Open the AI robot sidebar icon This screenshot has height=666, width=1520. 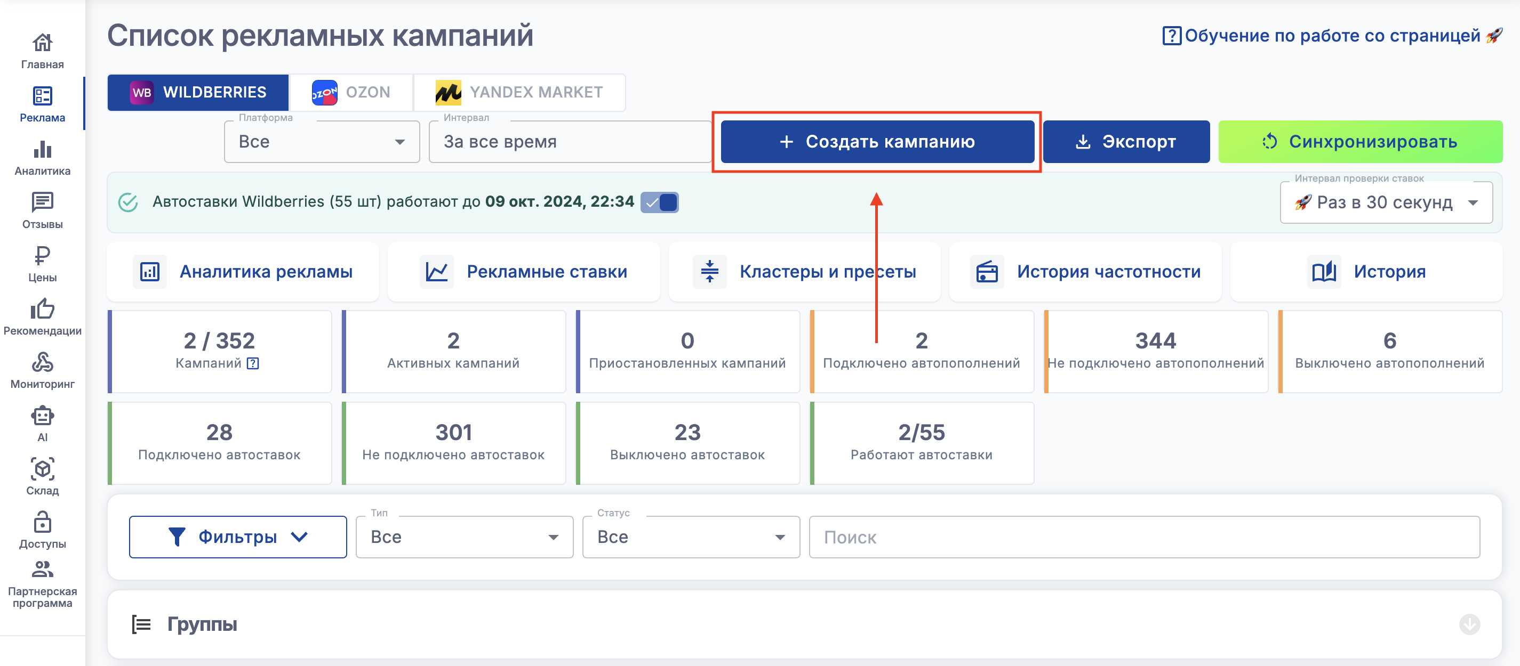point(43,416)
